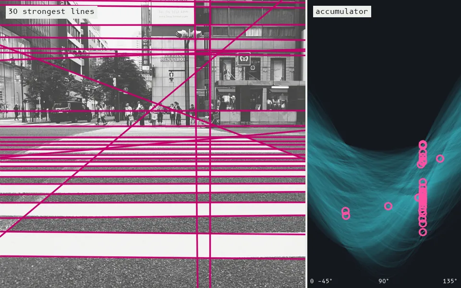Click the "135°" axis label
The height and width of the screenshot is (288, 461).
coord(450,281)
